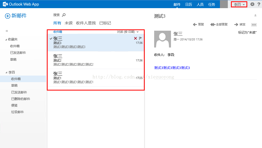Click the search magnifier icon
This screenshot has height=148, width=262.
(x=64, y=15)
